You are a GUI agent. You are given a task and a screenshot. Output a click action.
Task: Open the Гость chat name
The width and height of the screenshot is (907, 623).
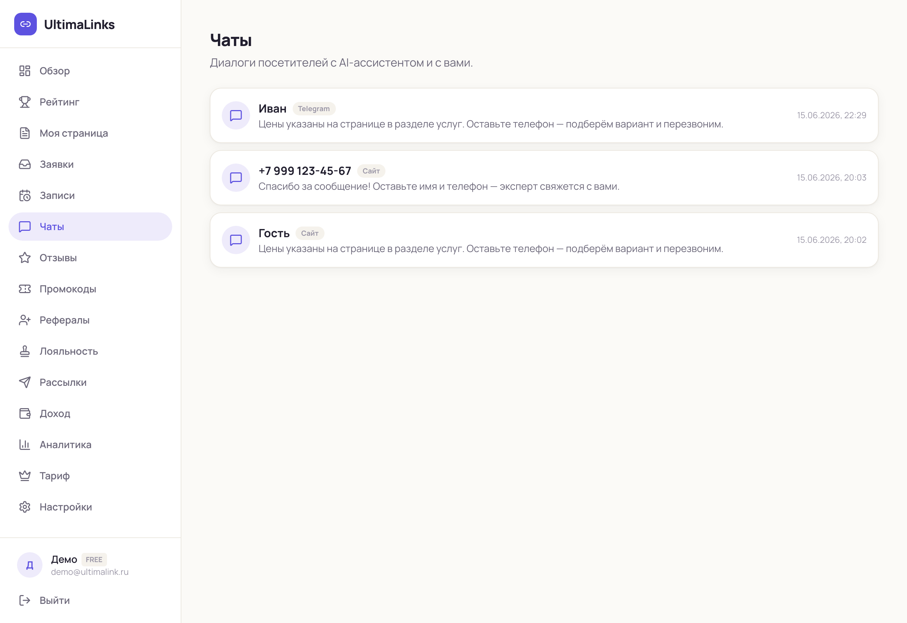(274, 233)
